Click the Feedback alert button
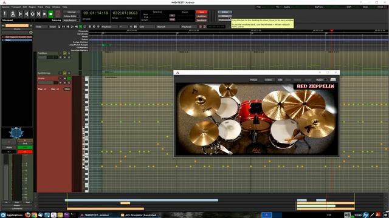This screenshot has width=389, height=218. [x=202, y=20]
